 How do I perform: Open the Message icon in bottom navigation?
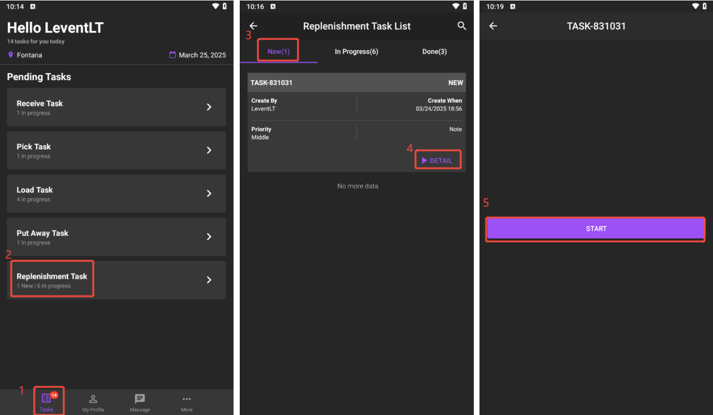(140, 399)
